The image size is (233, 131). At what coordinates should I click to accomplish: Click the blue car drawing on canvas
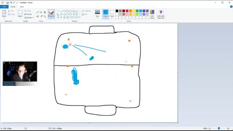75,76
